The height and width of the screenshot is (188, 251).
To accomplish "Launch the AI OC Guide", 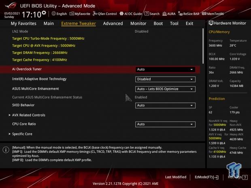I will pos(131,14).
